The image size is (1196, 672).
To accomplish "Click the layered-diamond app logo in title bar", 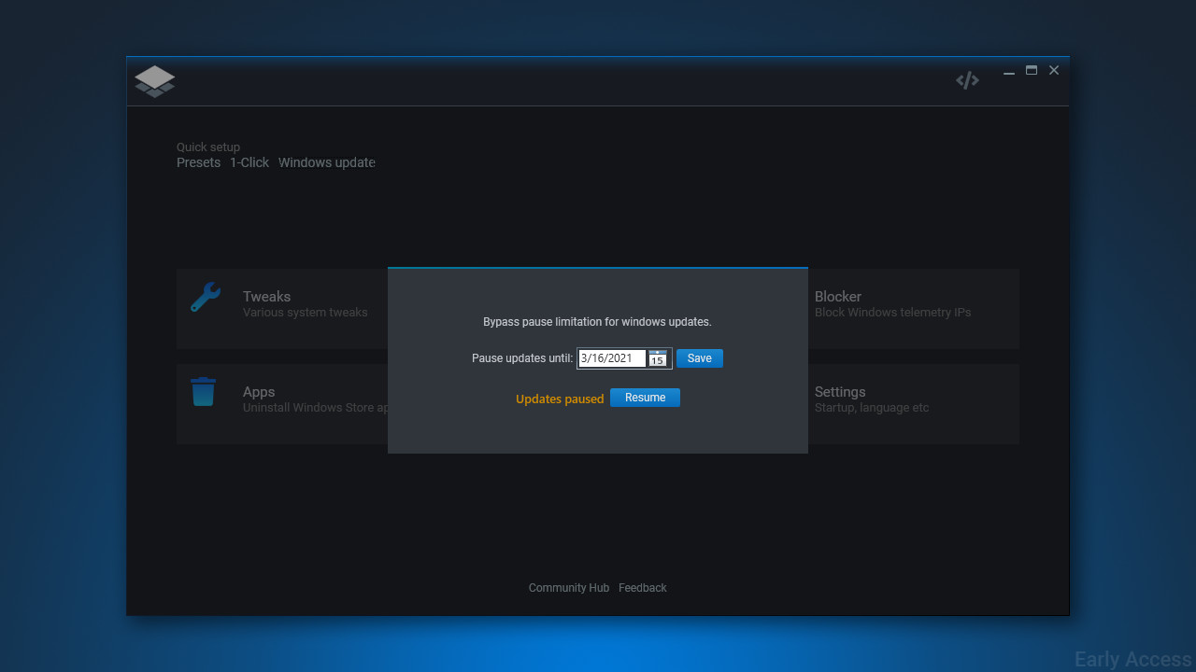I will 154,81.
